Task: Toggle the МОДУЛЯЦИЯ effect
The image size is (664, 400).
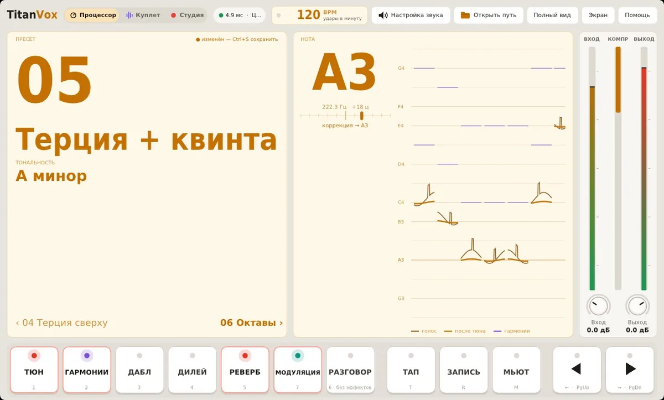Action: 298,370
